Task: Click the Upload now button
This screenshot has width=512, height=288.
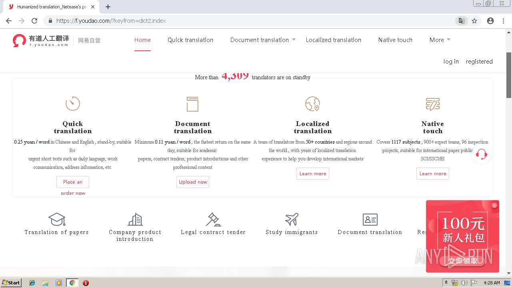Action: coord(193,182)
